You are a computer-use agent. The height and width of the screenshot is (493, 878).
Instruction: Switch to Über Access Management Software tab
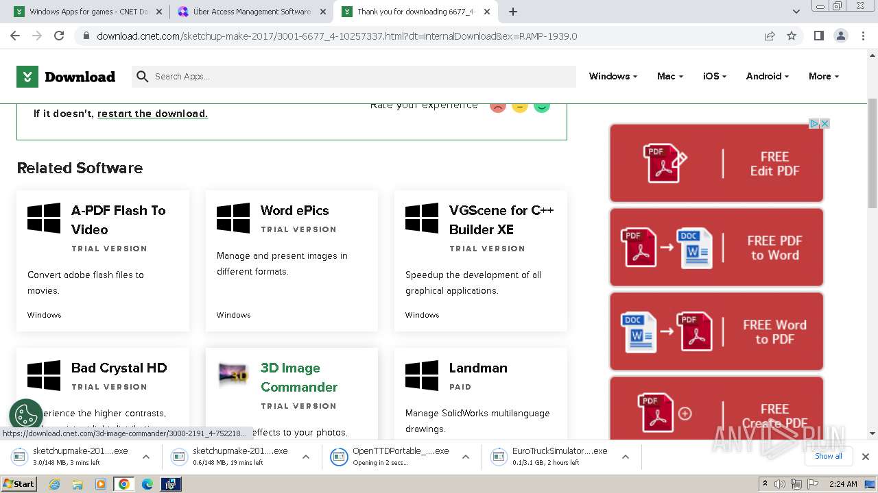(252, 12)
